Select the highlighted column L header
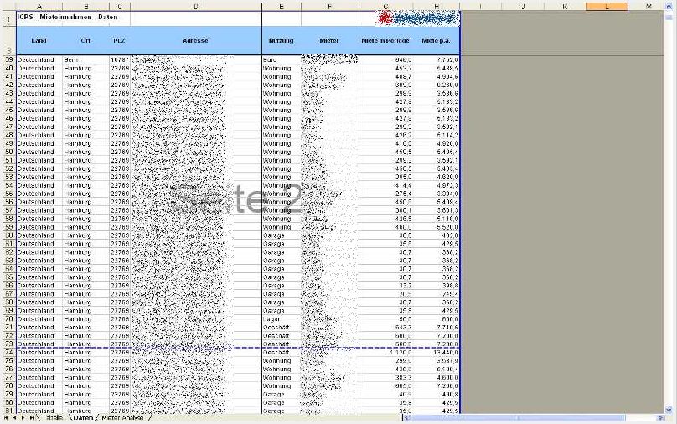Image resolution: width=677 pixels, height=424 pixels. [x=607, y=7]
